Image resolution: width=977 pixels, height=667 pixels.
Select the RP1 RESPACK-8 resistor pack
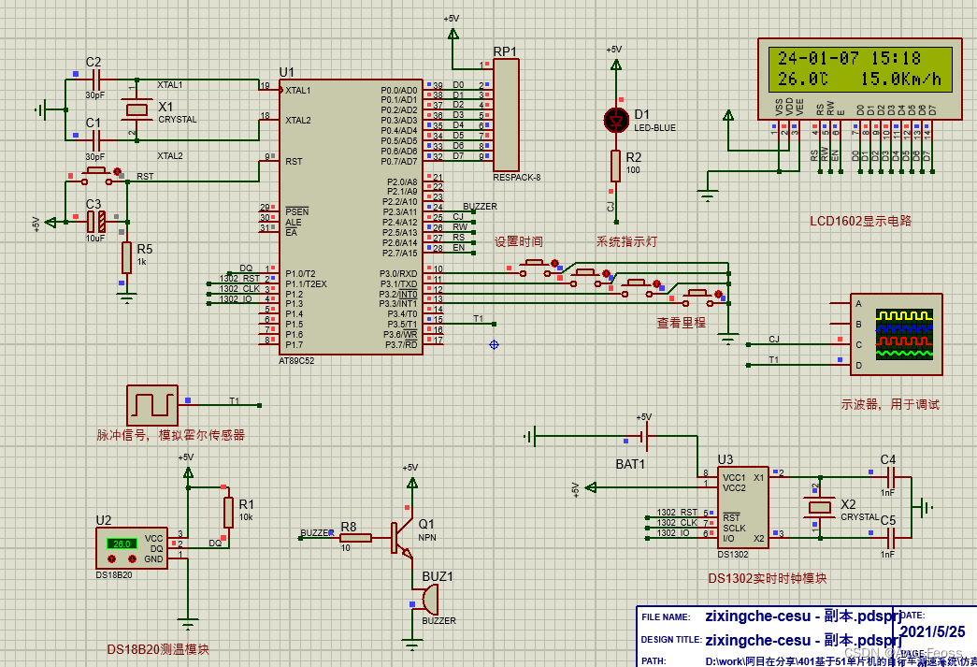(x=506, y=115)
